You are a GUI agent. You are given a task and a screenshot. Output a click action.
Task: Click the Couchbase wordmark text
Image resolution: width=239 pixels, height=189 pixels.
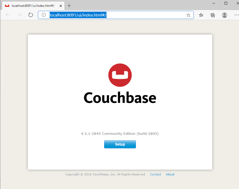click(120, 98)
